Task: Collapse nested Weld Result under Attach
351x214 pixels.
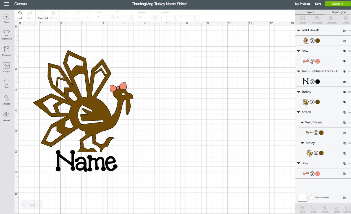Action: (x=302, y=122)
